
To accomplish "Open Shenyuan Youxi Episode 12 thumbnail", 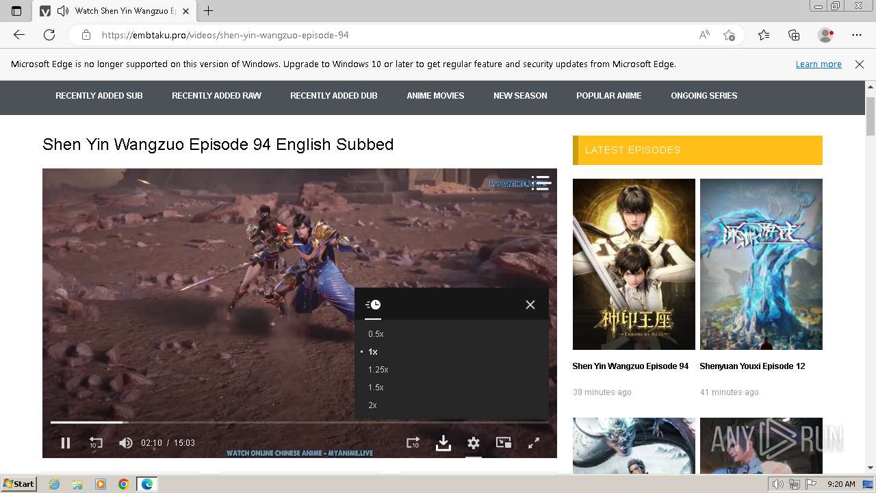I will coord(761,264).
